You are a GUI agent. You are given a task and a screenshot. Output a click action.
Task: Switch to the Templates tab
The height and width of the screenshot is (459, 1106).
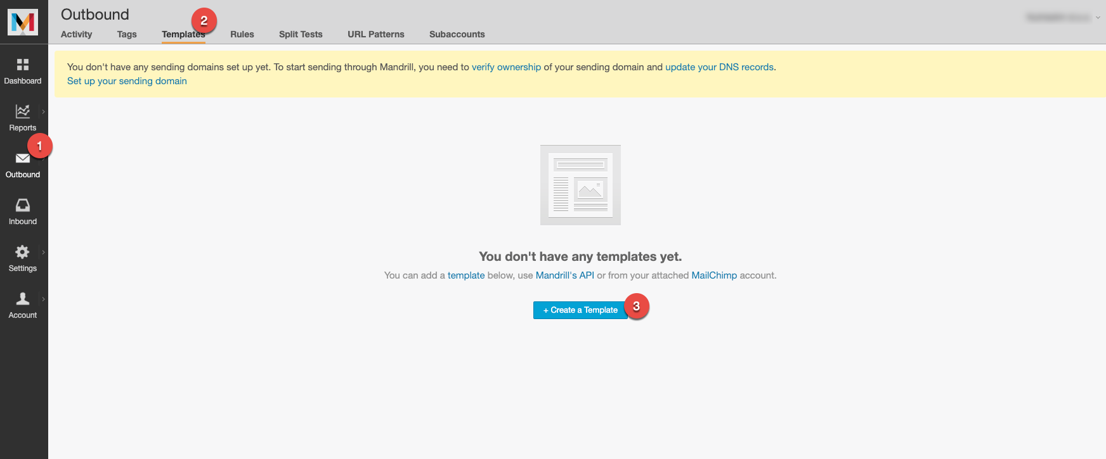pyautogui.click(x=183, y=34)
